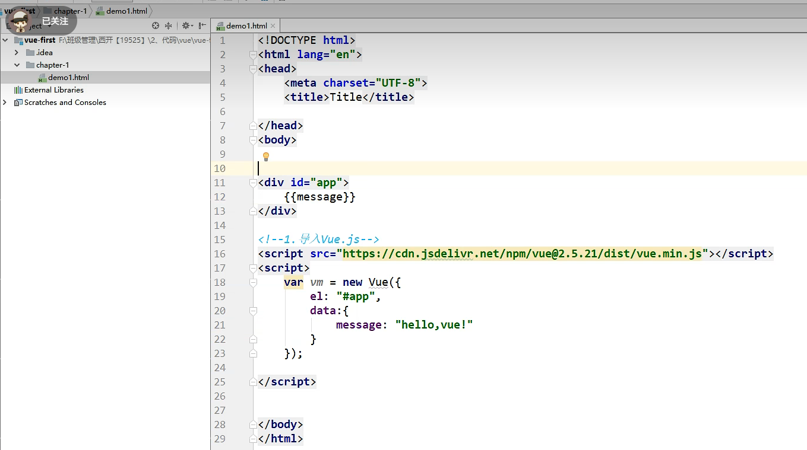
Task: Fold the data object at line 20
Action: pyautogui.click(x=253, y=311)
